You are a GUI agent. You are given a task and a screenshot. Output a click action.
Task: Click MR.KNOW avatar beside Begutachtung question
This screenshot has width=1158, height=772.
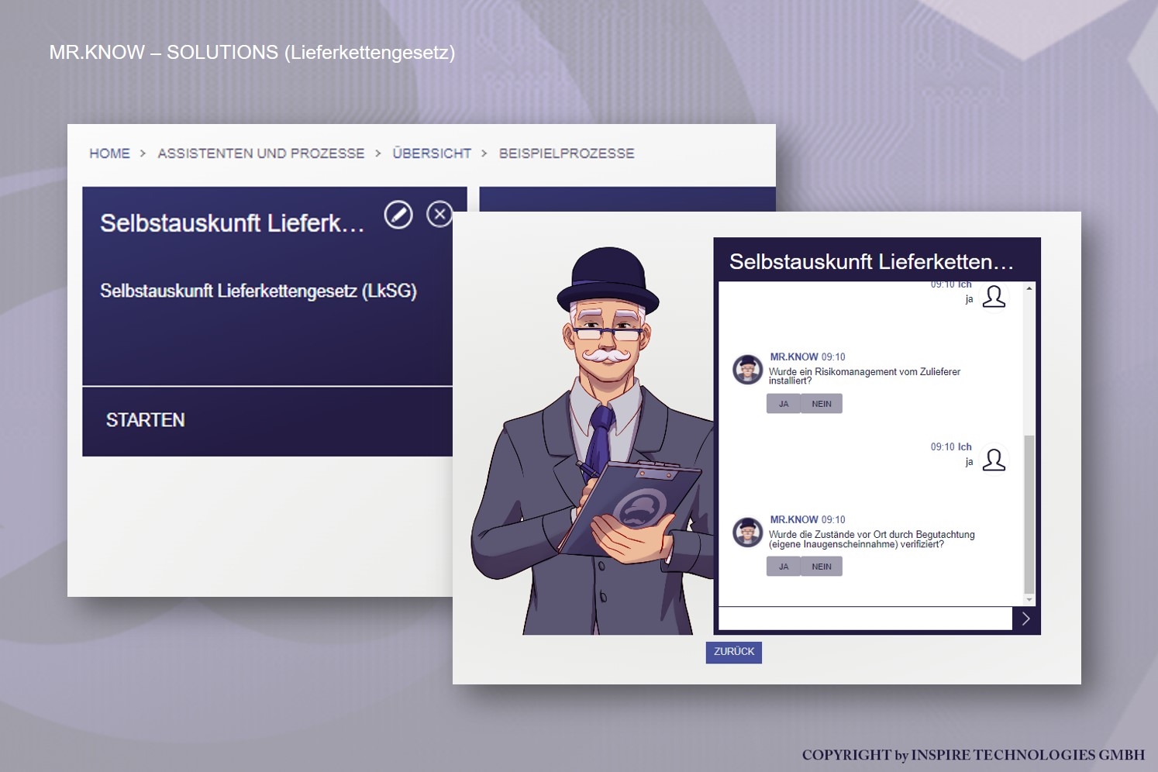pos(748,532)
